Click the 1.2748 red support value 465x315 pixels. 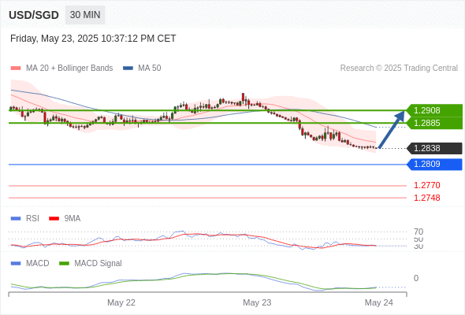(x=426, y=198)
